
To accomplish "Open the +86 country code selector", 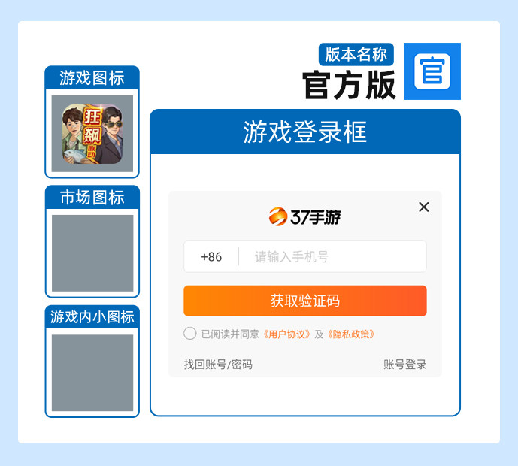I will 211,256.
